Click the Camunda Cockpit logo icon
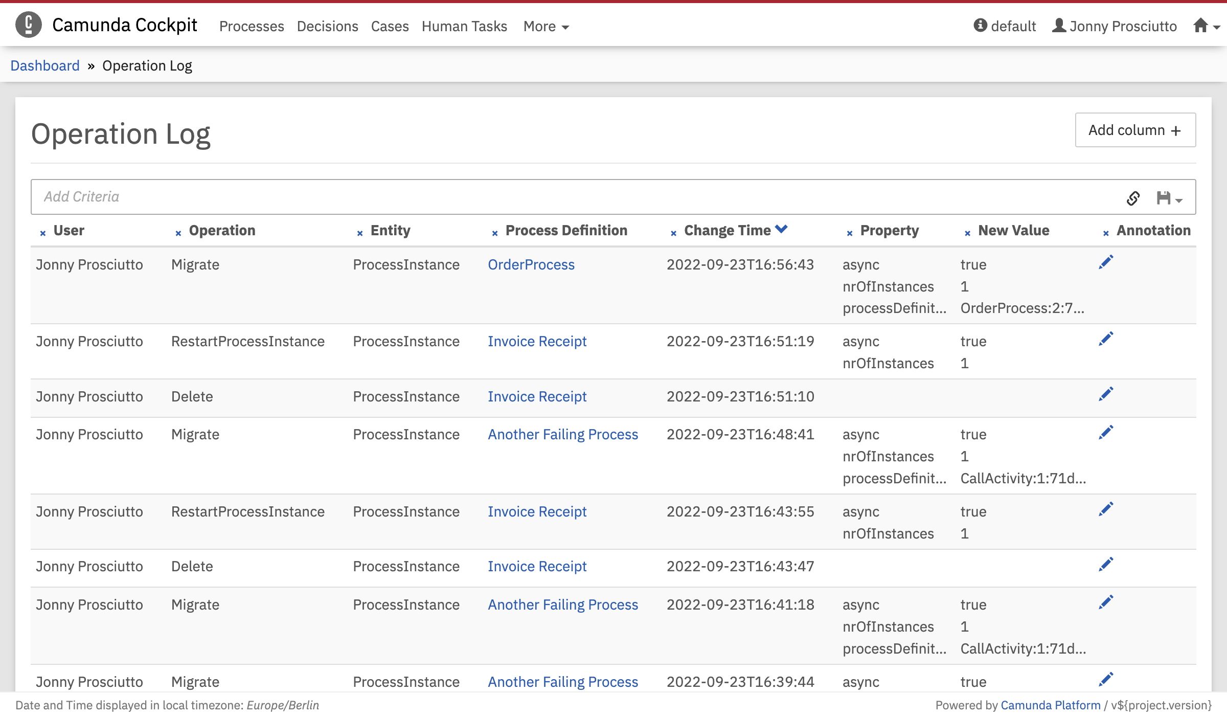The image size is (1227, 716). tap(29, 25)
